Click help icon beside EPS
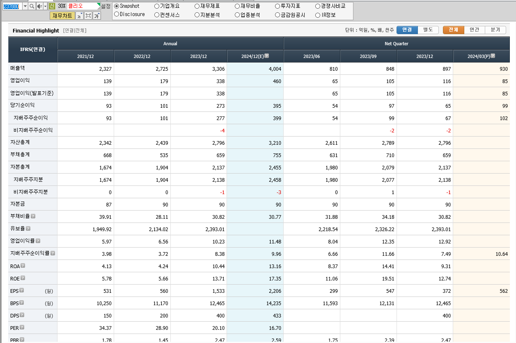The height and width of the screenshot is (343, 516). 22,290
